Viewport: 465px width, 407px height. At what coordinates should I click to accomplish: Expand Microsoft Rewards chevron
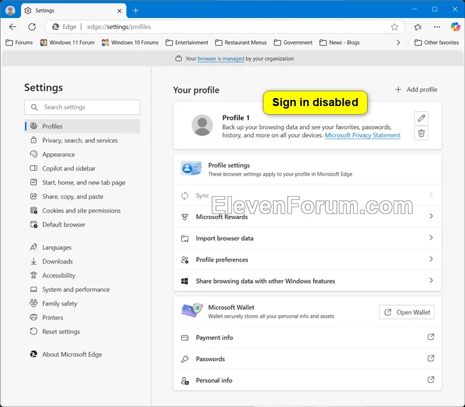(x=431, y=216)
